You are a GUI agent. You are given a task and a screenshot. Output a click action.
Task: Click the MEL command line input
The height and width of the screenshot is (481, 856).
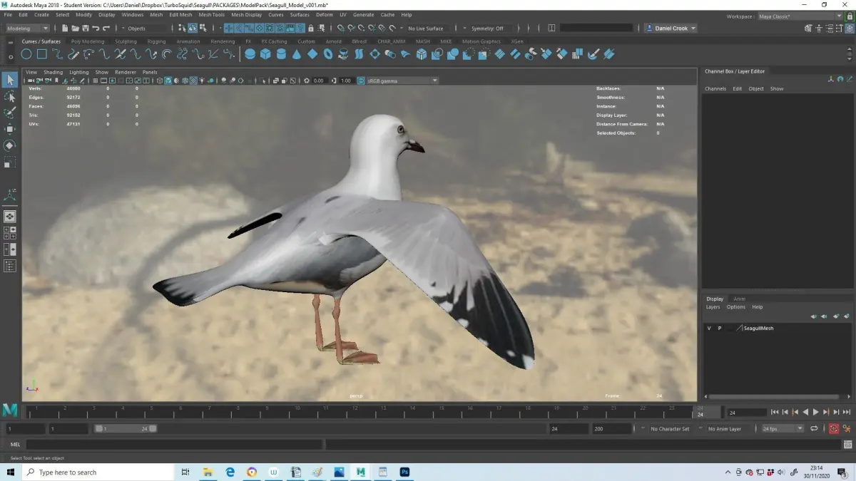(175, 445)
